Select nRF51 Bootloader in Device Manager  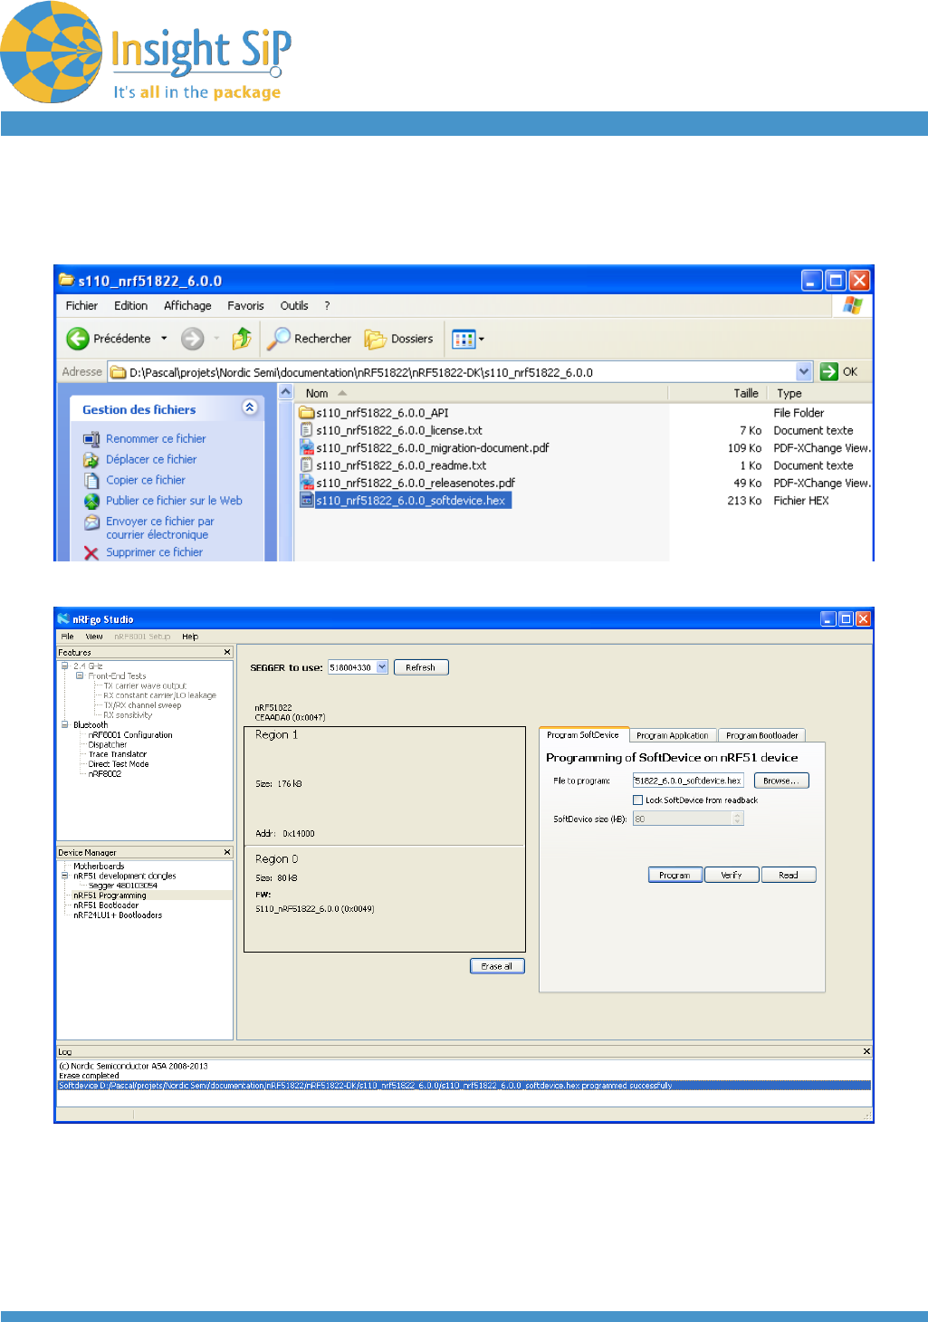(x=106, y=905)
